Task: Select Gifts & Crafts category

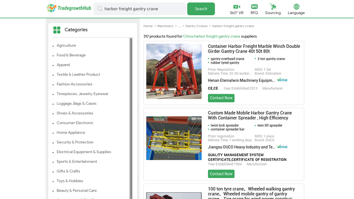Action: (x=68, y=171)
